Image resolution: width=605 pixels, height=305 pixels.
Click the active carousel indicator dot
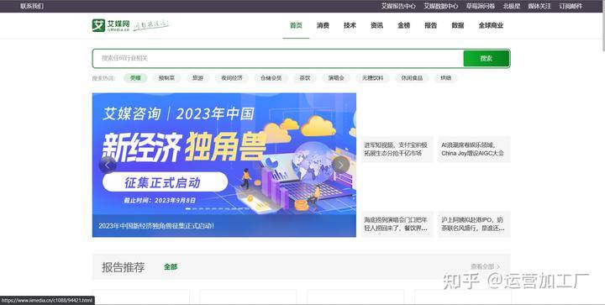[x=188, y=208]
